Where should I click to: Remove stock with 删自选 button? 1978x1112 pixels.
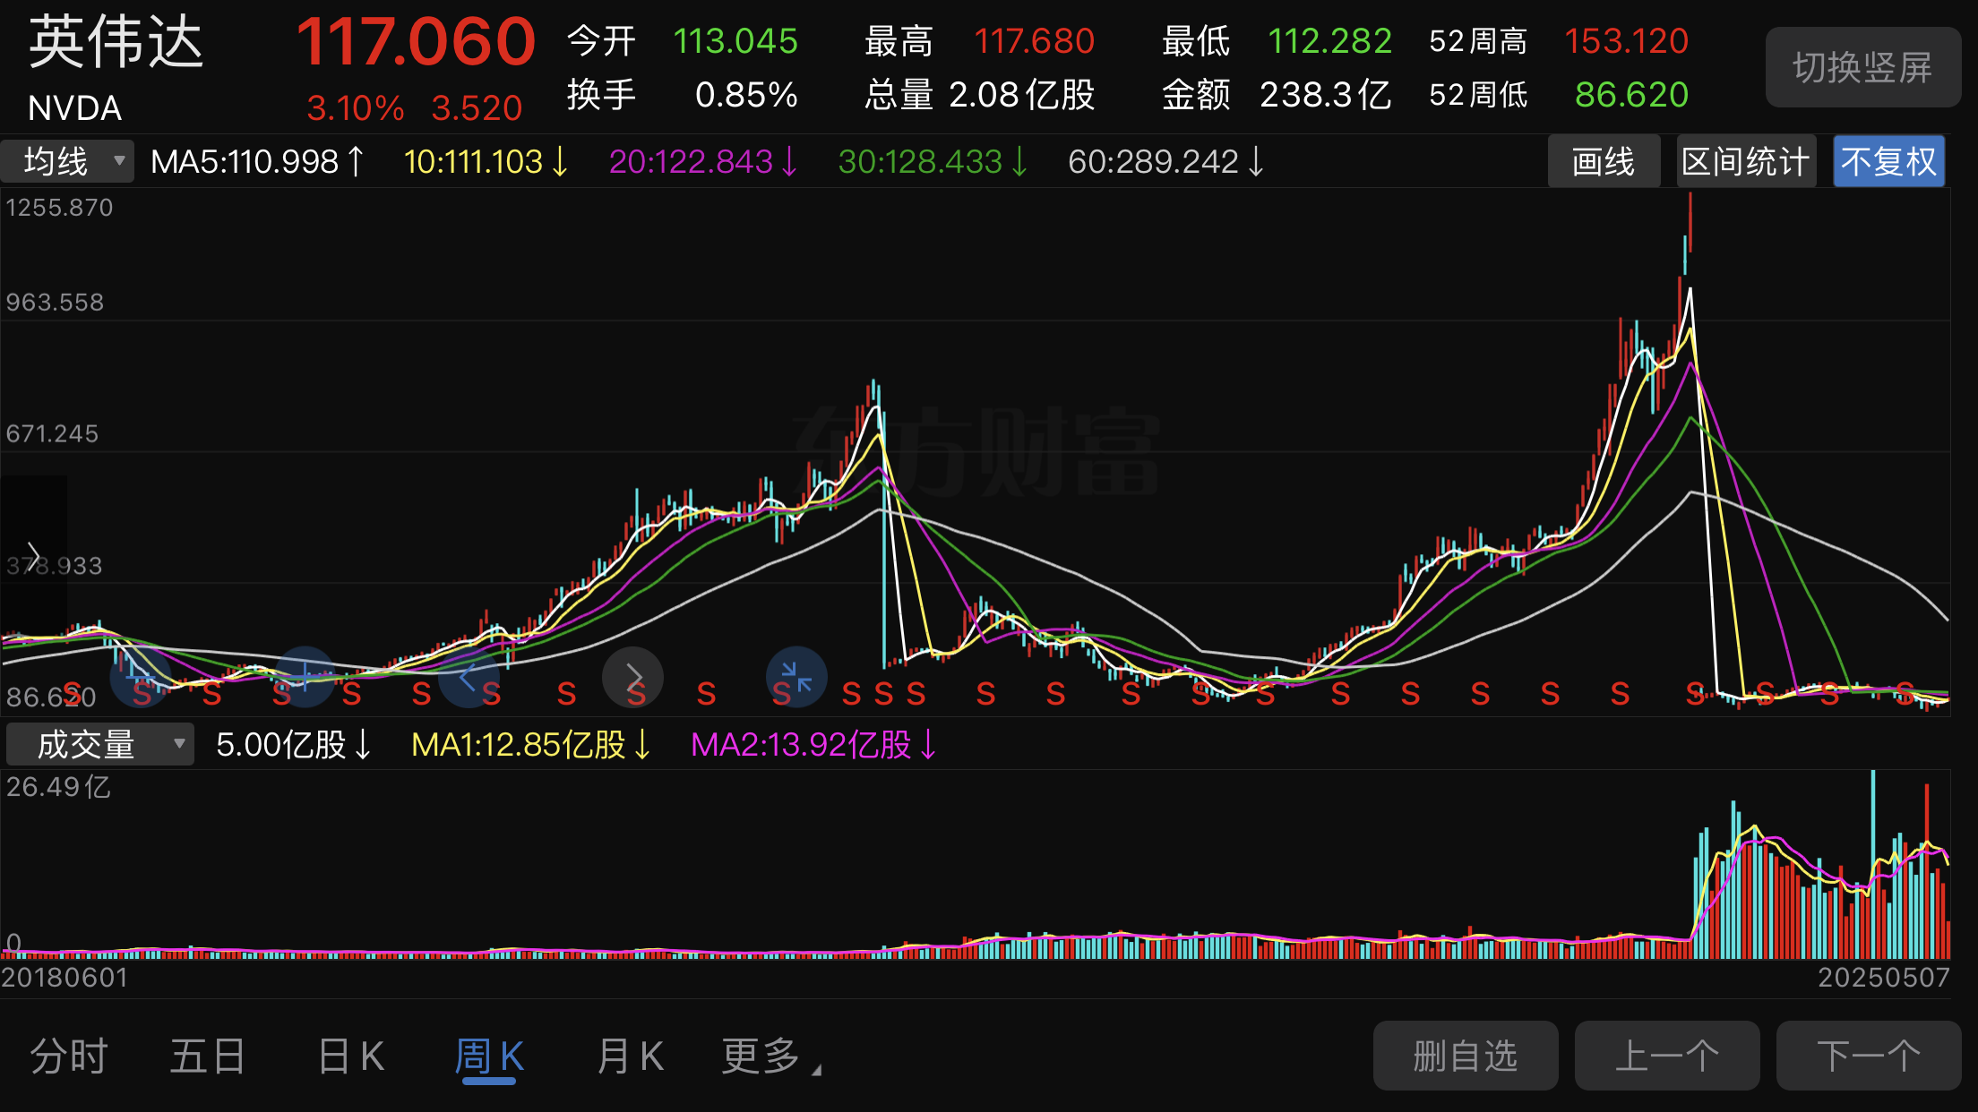pos(1466,1056)
